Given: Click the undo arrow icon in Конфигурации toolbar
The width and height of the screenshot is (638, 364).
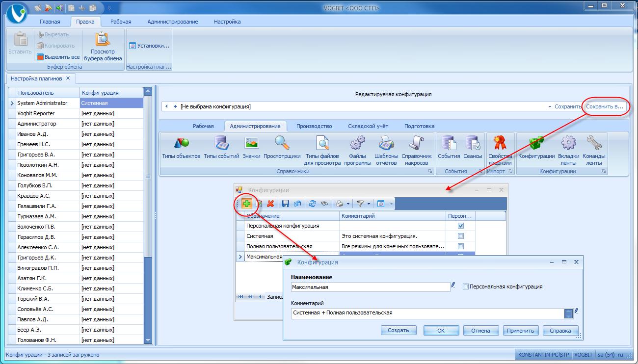Looking at the screenshot, I should pyautogui.click(x=297, y=203).
